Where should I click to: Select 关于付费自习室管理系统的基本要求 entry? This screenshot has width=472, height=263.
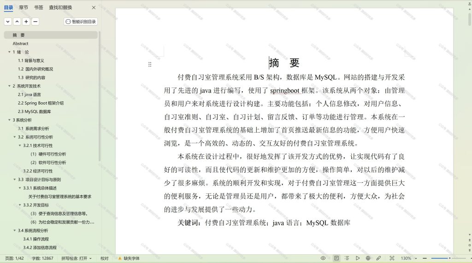pos(59,197)
